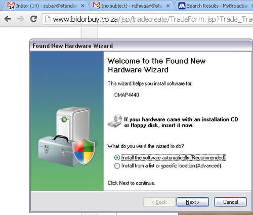Image resolution: width=253 pixels, height=215 pixels.
Task: Click the bidorbuy URL address field
Action: [148, 19]
